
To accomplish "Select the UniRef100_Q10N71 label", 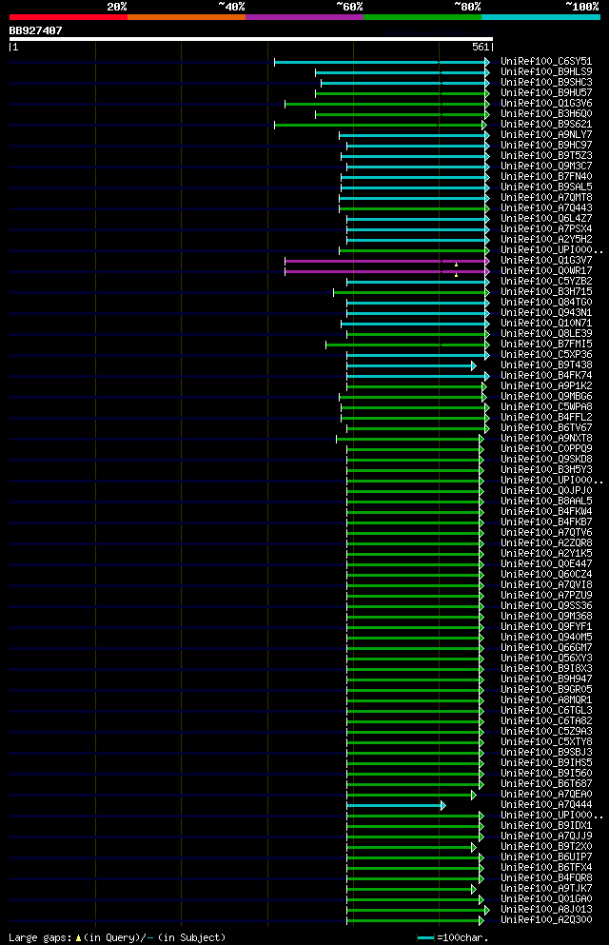I will click(x=546, y=323).
